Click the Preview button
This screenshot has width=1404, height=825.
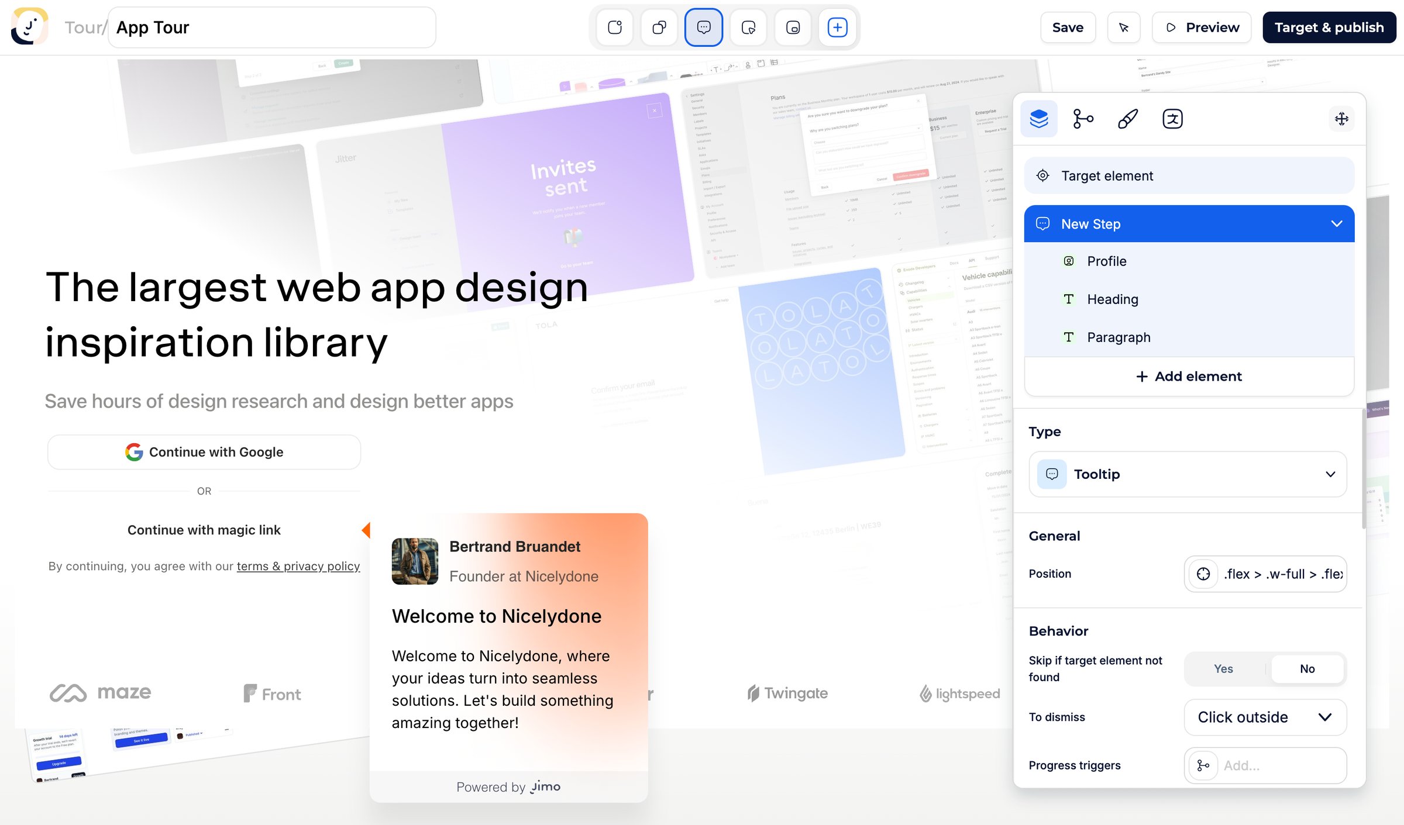pyautogui.click(x=1202, y=27)
